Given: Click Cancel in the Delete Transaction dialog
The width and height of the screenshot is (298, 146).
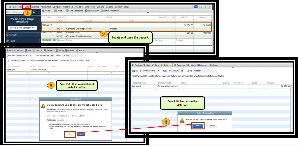Looking at the screenshot, I should [211, 126].
